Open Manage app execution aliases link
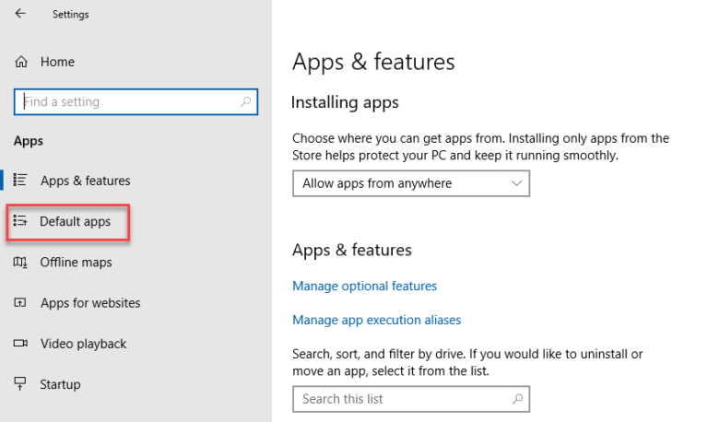The width and height of the screenshot is (708, 422). point(376,320)
